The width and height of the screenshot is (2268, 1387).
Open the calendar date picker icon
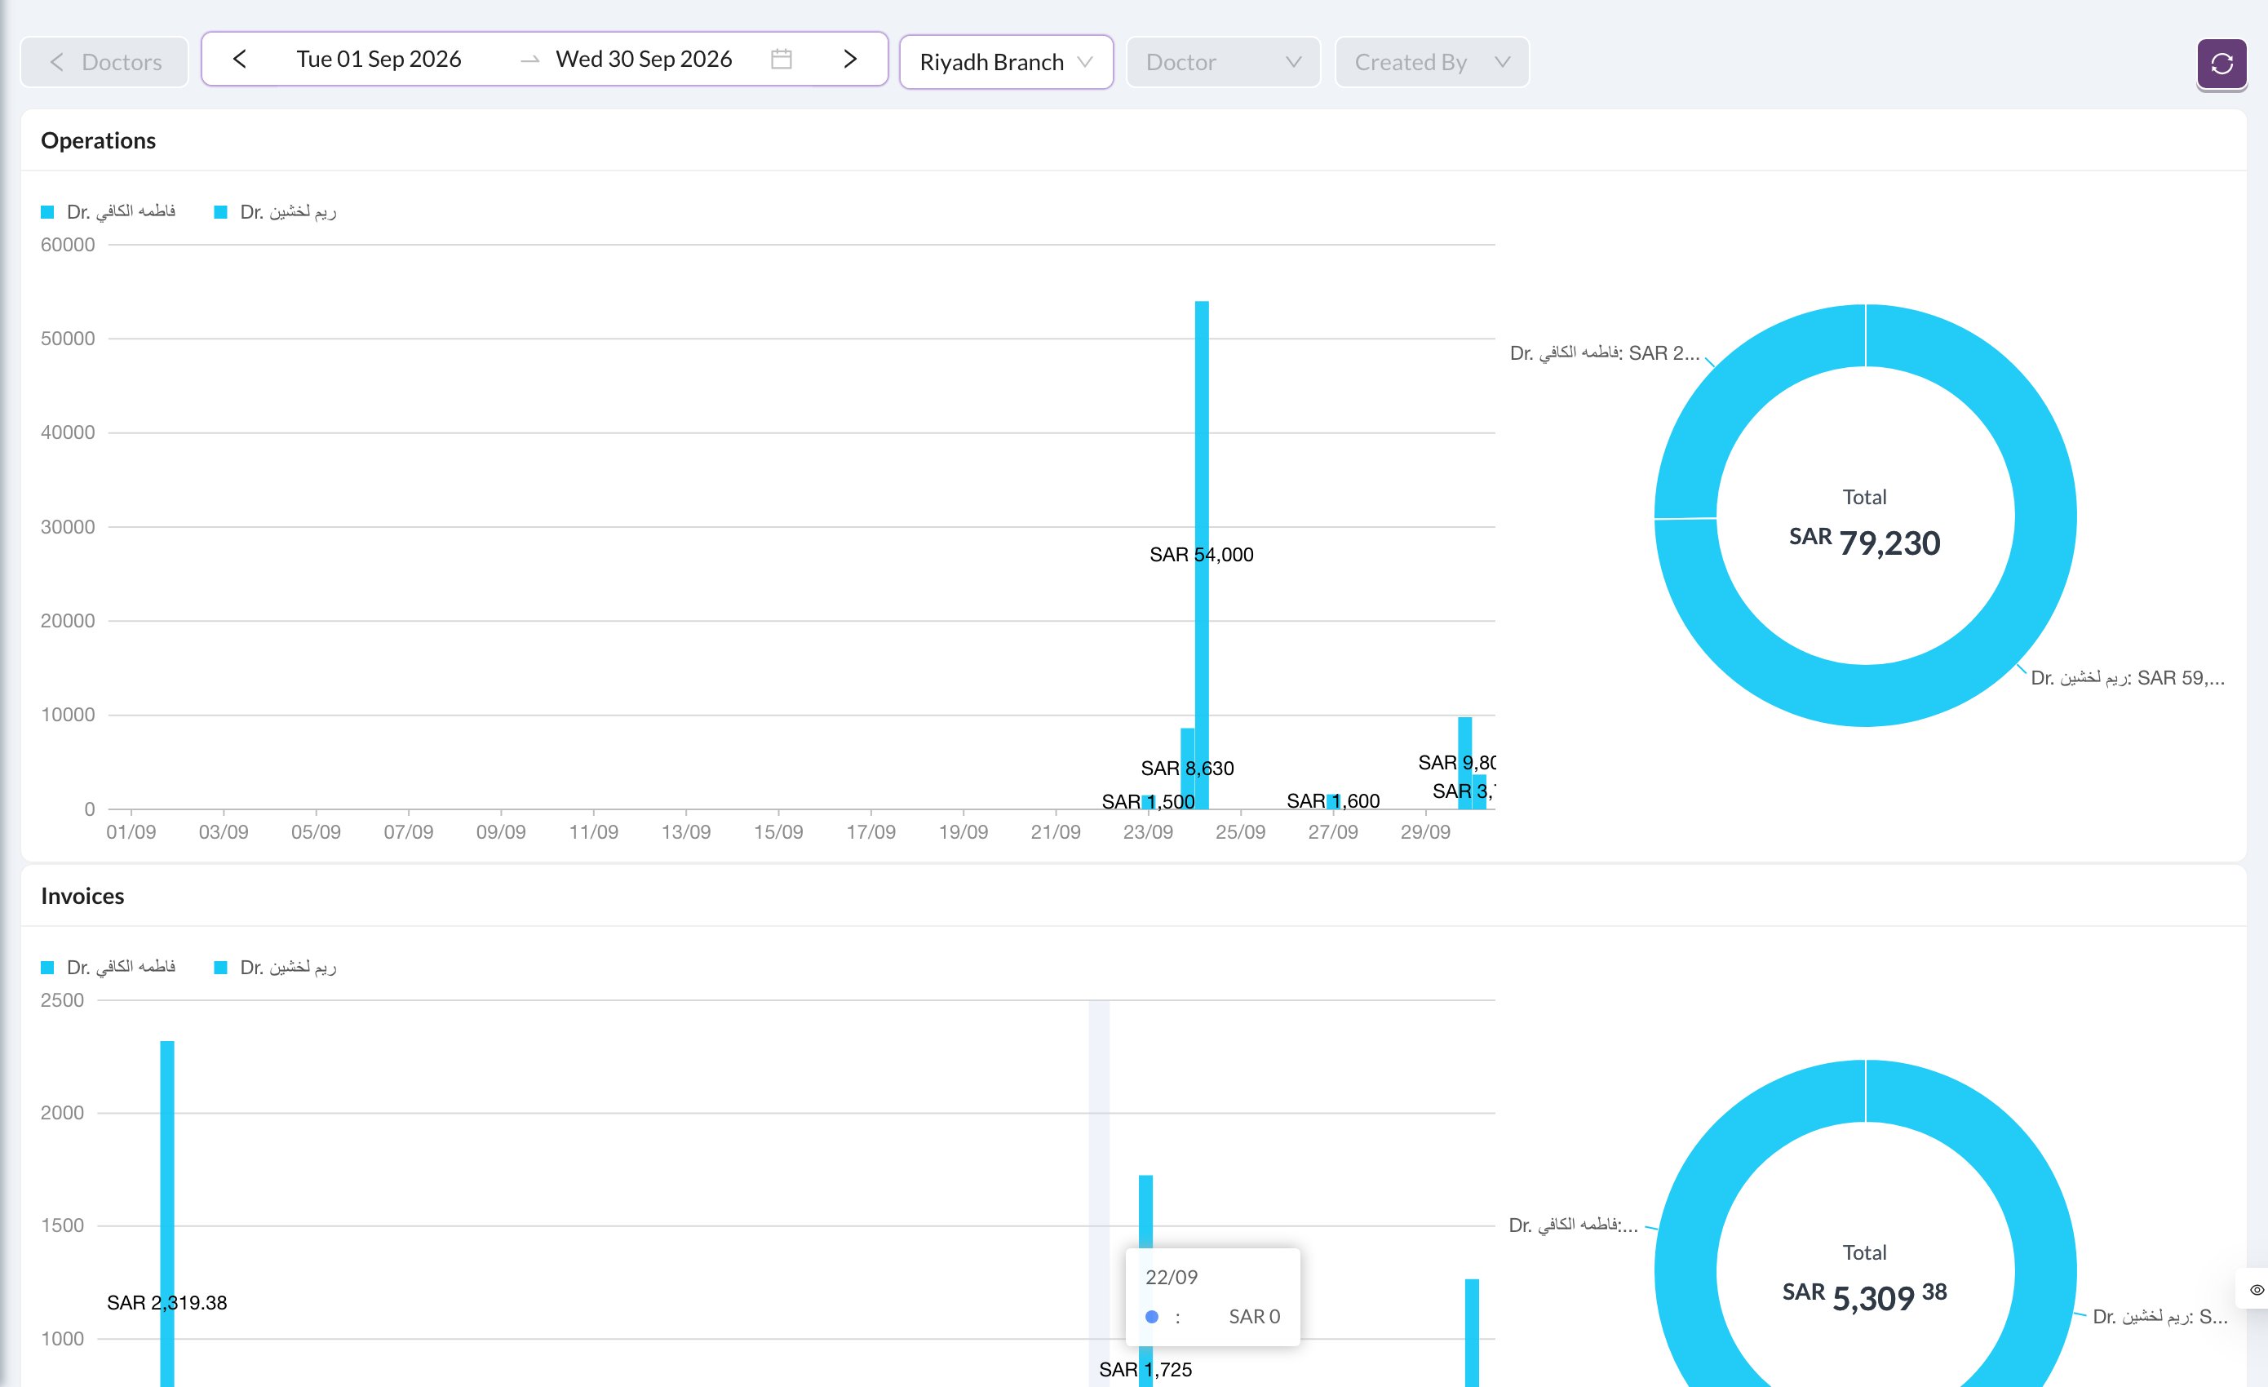[782, 60]
